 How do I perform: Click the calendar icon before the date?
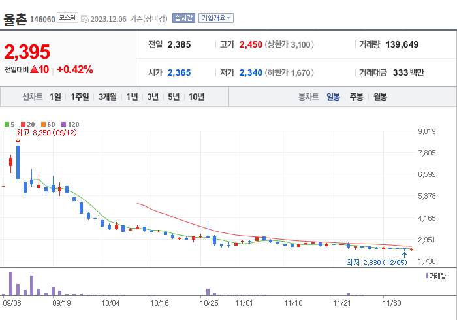[x=84, y=19]
